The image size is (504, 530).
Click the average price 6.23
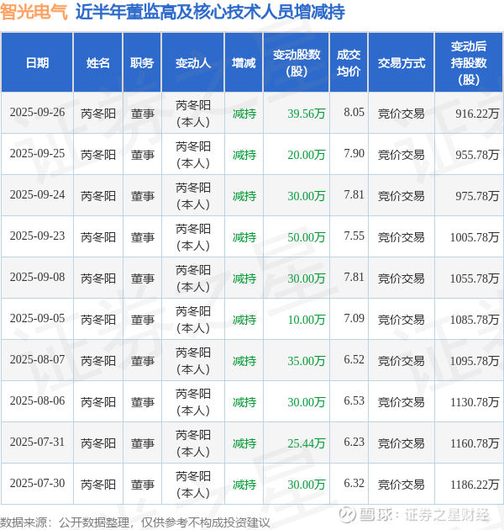click(354, 443)
